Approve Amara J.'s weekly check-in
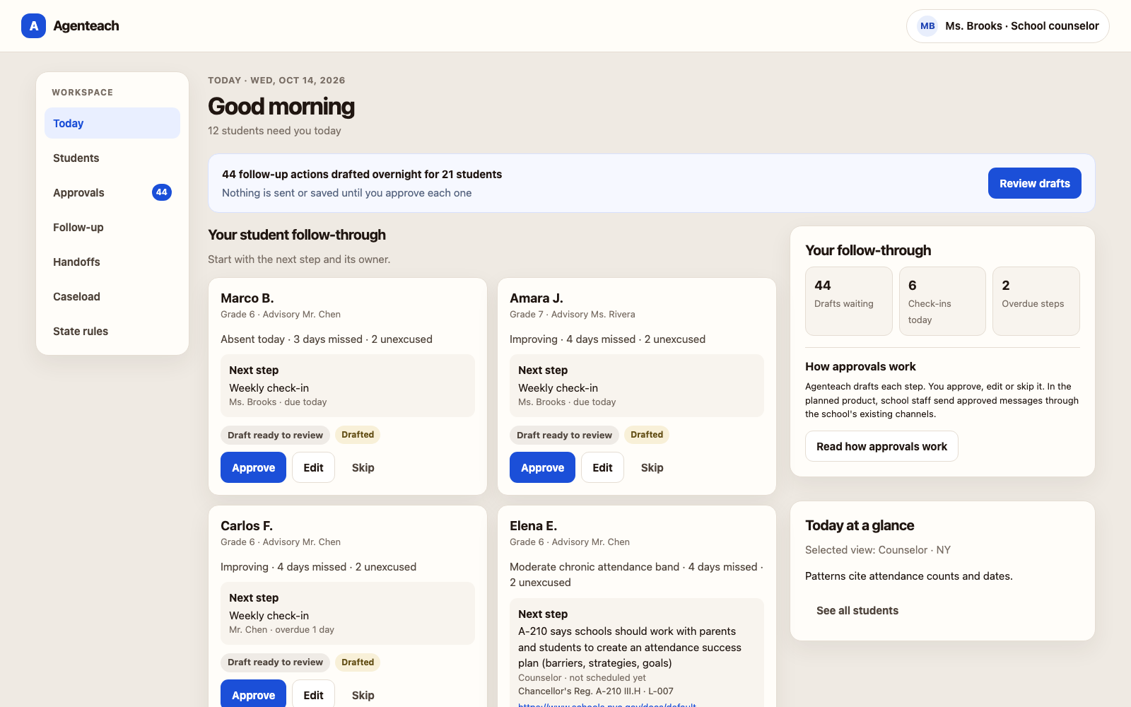 (x=542, y=467)
